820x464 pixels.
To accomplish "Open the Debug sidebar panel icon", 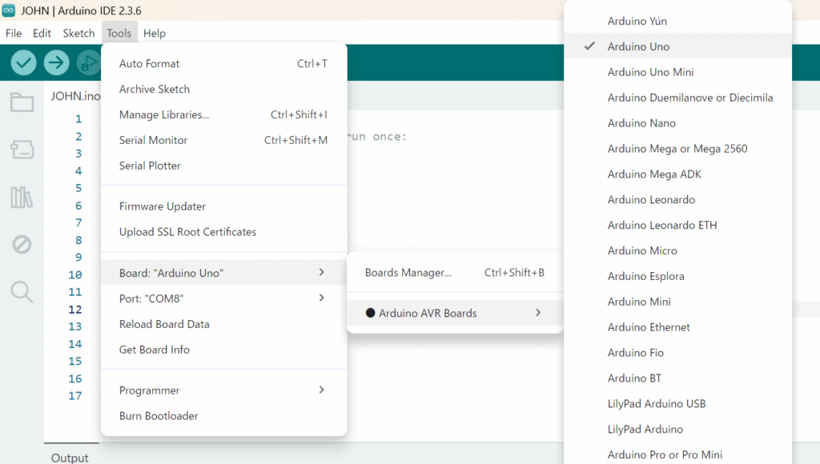I will (22, 244).
